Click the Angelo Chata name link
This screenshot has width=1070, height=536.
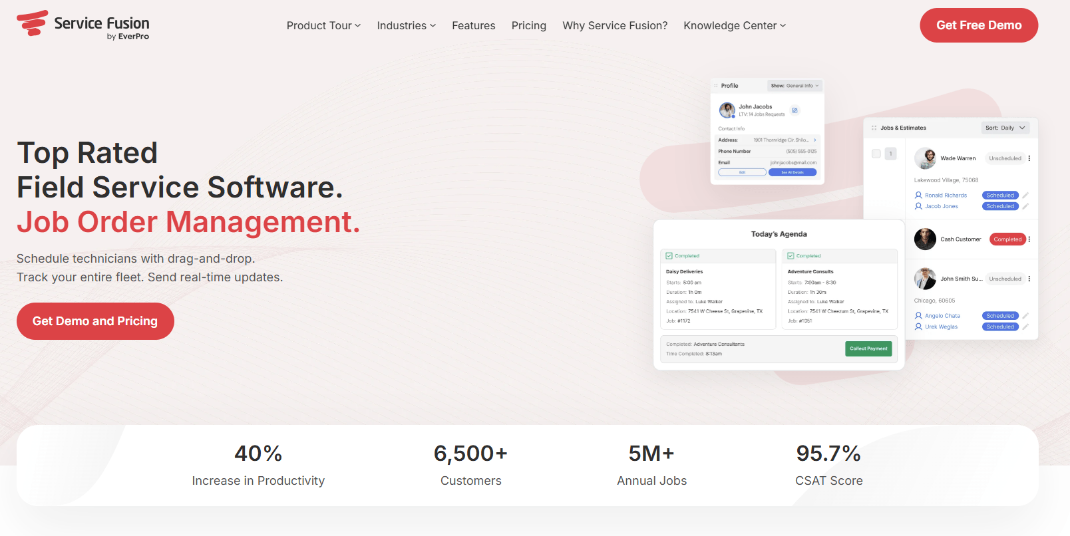(x=942, y=316)
